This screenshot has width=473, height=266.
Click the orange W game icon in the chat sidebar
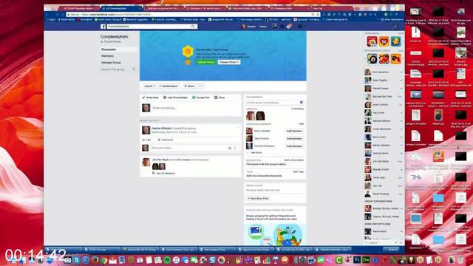click(x=384, y=41)
